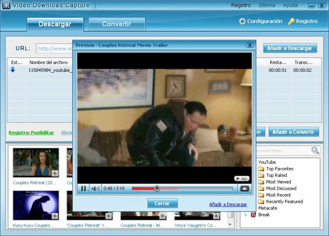Screen dimensions: 329x236
Task: Pause the preview video
Action: [83, 189]
